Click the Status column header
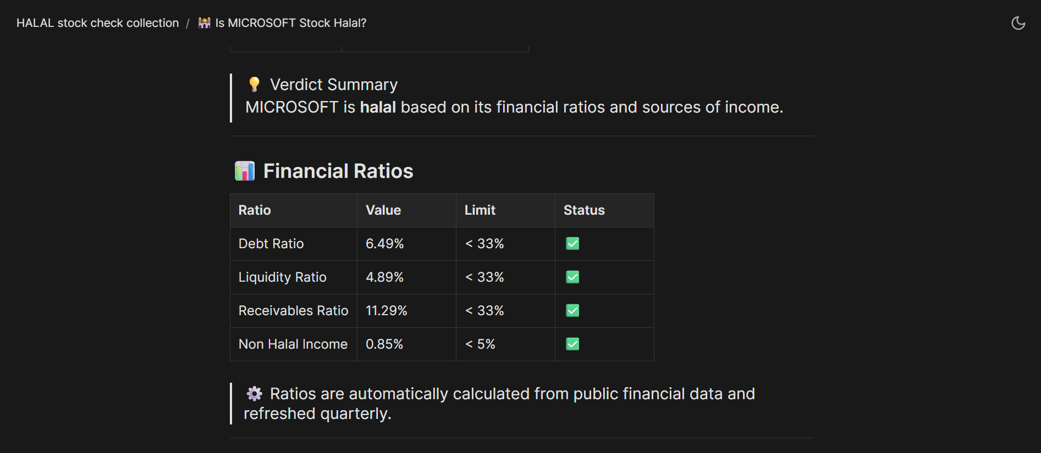1041x453 pixels. coord(583,210)
